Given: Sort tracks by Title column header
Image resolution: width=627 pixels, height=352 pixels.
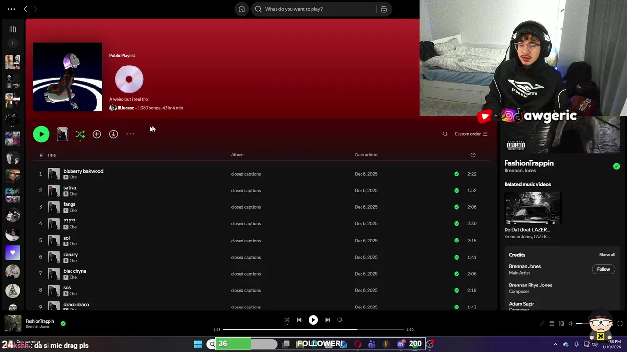Looking at the screenshot, I should tap(51, 155).
